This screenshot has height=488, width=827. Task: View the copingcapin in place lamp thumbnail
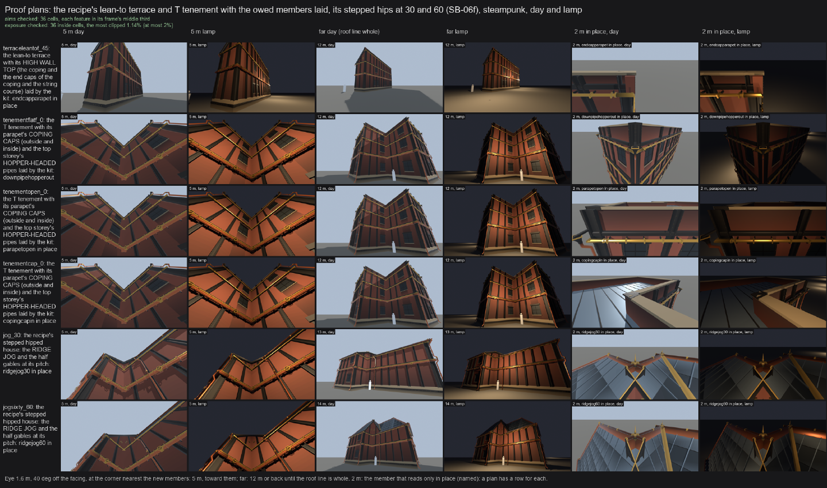[763, 292]
